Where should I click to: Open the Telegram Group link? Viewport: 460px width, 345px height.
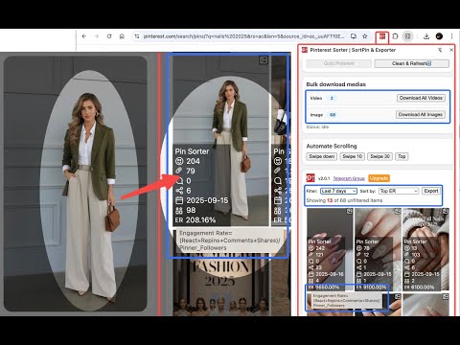349,178
